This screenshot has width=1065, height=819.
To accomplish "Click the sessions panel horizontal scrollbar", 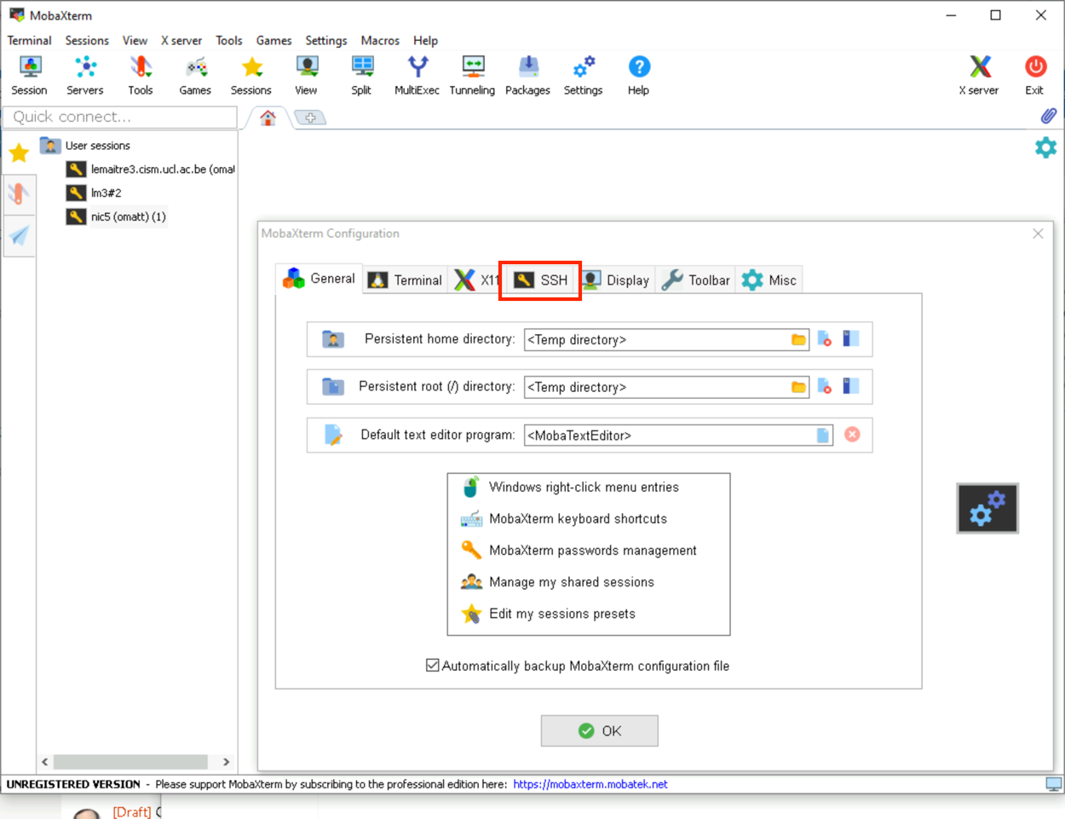I will point(130,761).
